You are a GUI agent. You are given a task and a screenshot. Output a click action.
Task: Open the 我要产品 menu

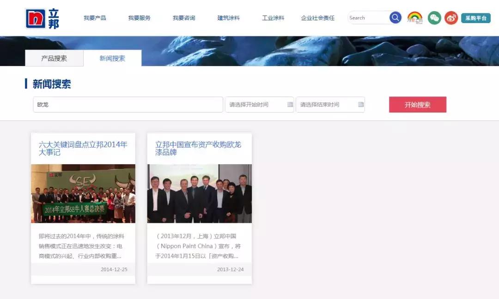point(95,18)
